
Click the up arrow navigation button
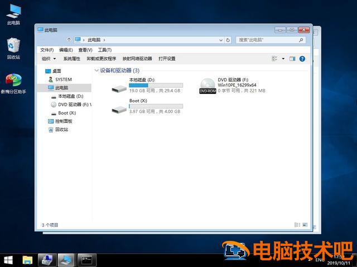click(x=69, y=40)
